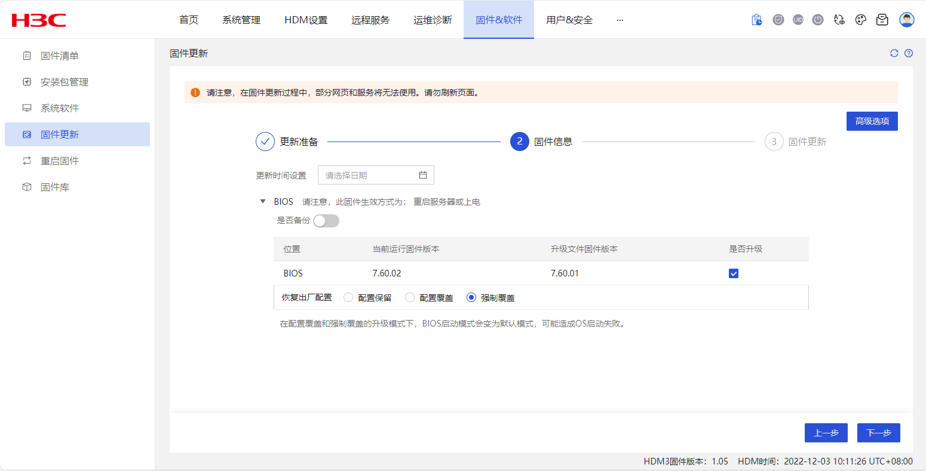Collapse the BIOS section triangle
Screen dimensions: 926x471
click(263, 202)
